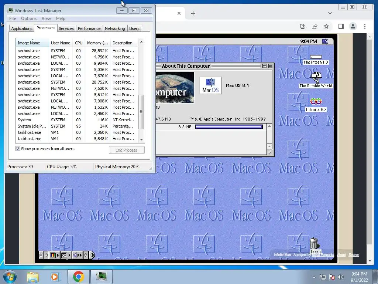Open the Task Manager File menu

tap(13, 18)
